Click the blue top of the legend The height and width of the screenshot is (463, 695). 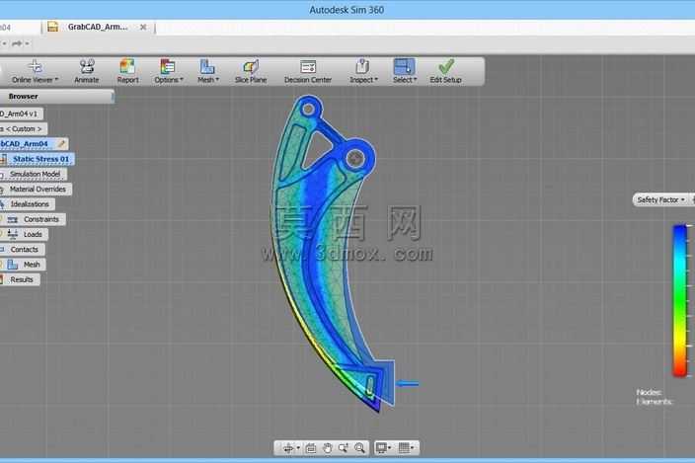(x=680, y=230)
